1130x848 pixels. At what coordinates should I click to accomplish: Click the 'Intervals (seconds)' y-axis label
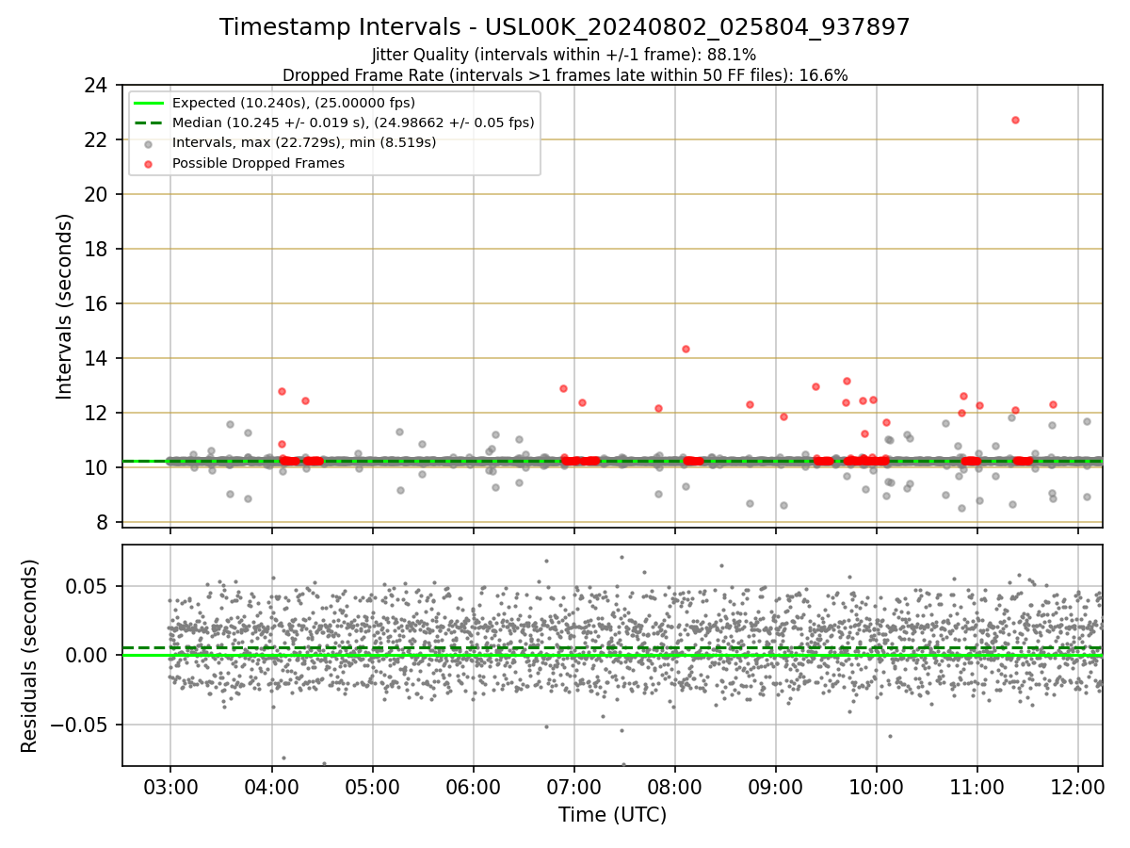click(64, 306)
